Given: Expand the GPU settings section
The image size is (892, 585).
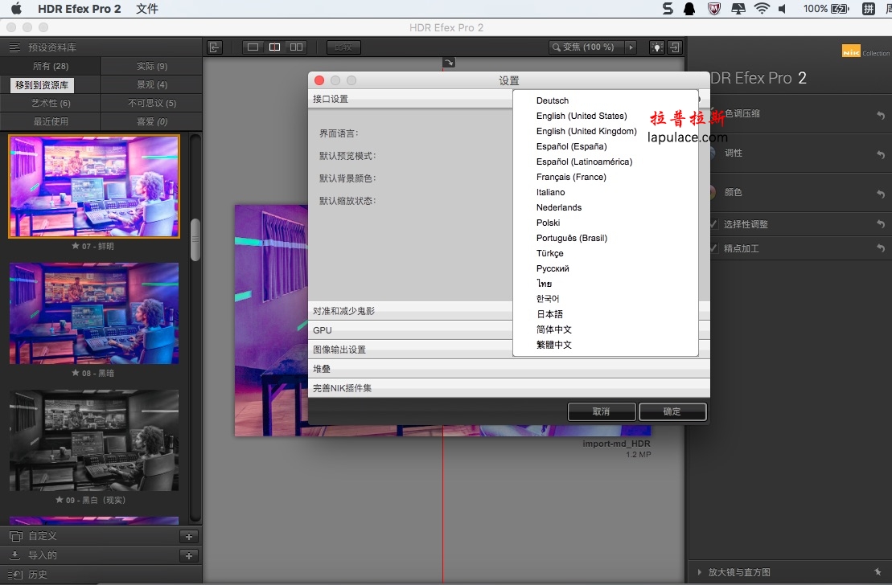Looking at the screenshot, I should click(508, 330).
